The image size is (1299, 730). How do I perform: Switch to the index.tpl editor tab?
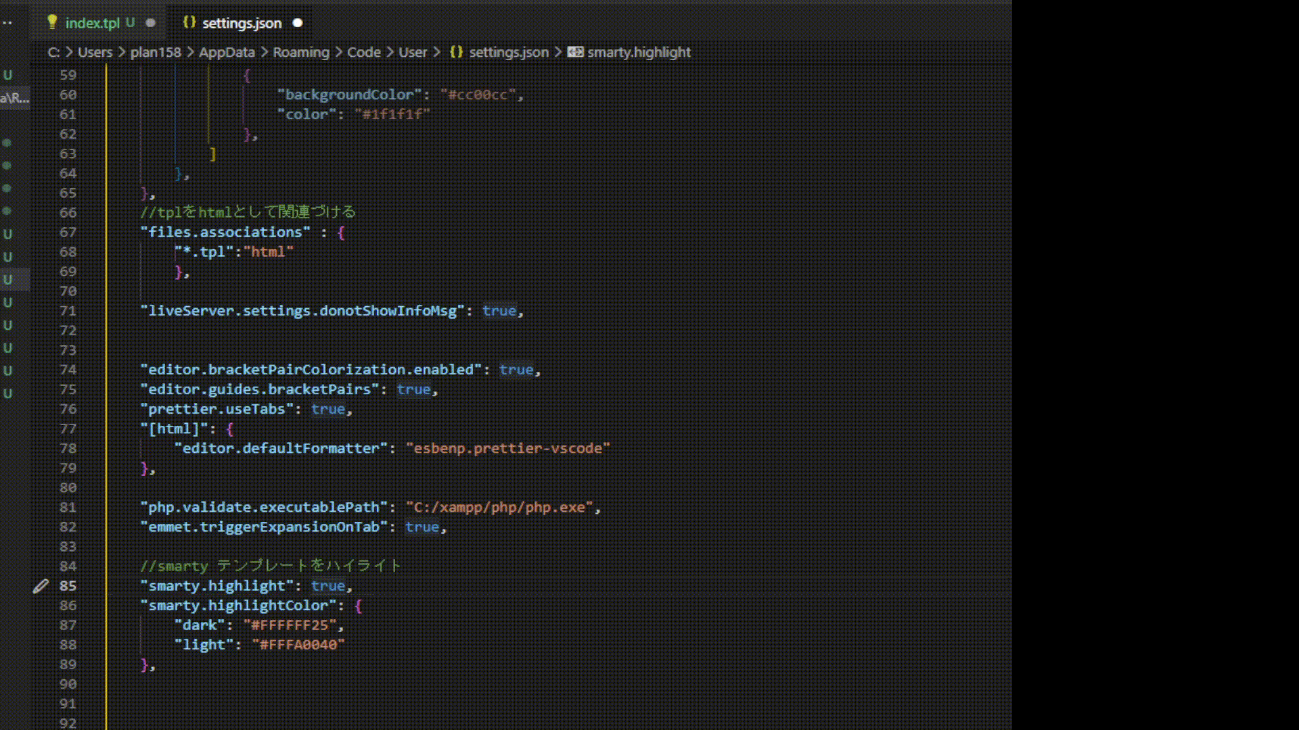tap(92, 23)
